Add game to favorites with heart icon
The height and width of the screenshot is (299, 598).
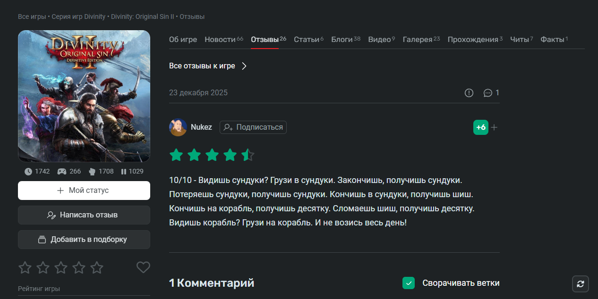(143, 267)
